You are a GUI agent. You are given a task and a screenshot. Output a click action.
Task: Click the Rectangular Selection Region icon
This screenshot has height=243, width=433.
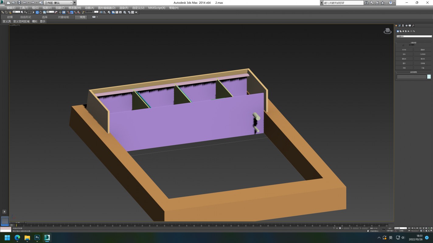click(x=29, y=12)
